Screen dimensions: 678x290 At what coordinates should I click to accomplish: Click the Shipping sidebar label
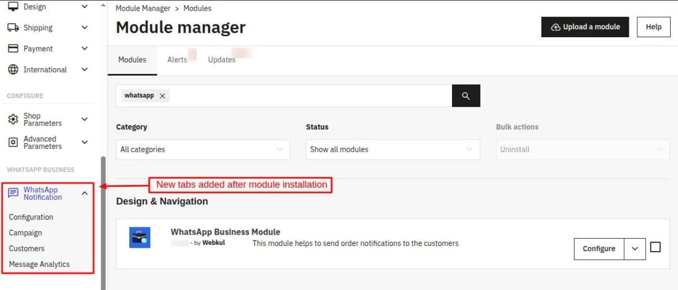click(x=38, y=28)
